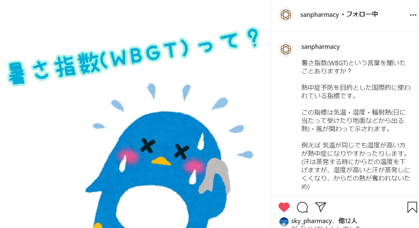Open sanpharmacy profile picture in the header
The height and width of the screenshot is (228, 419).
tap(286, 15)
